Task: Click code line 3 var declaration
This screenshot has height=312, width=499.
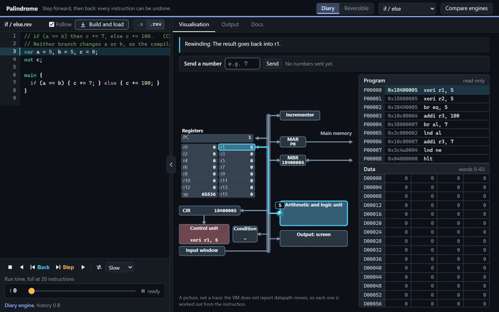Action: click(x=61, y=52)
